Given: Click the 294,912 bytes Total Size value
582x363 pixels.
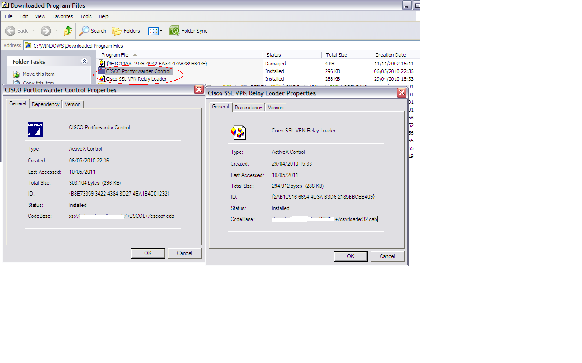Looking at the screenshot, I should click(x=297, y=186).
